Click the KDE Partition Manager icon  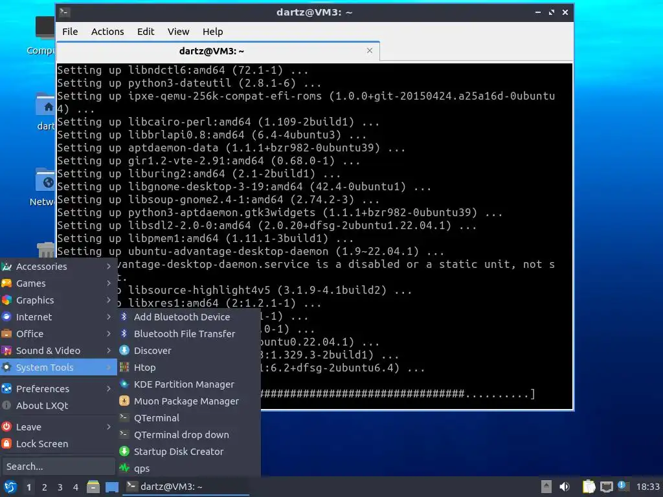(x=124, y=384)
